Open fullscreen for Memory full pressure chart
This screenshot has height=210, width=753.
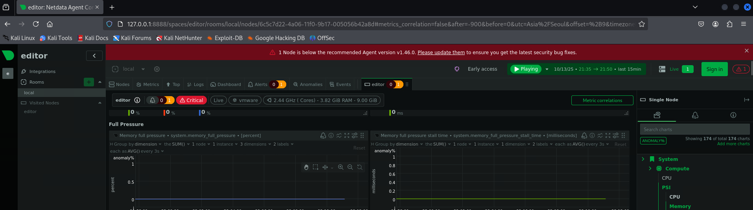(x=346, y=135)
